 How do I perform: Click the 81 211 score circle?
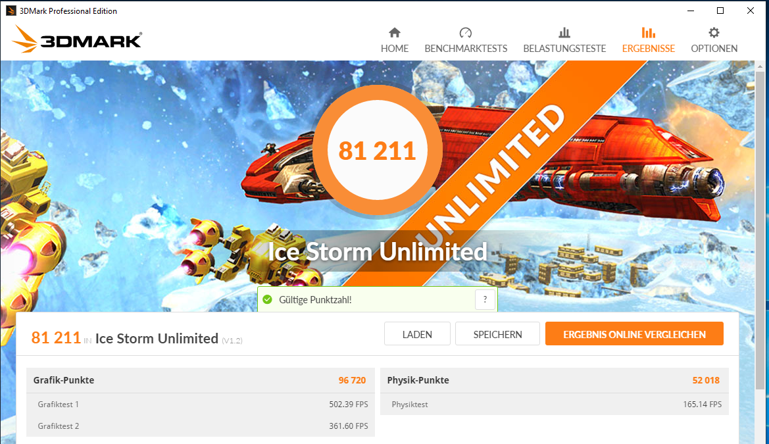point(377,150)
